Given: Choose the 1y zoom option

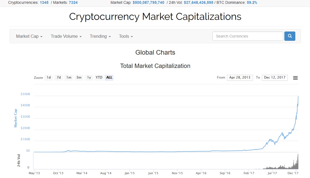Looking at the screenshot, I should click(x=89, y=77).
